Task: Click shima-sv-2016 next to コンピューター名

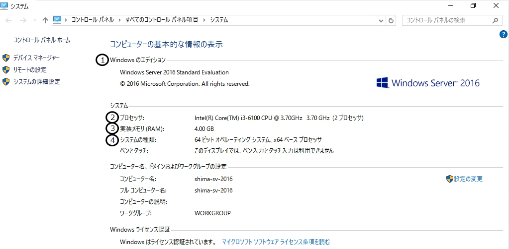Action: point(213,179)
